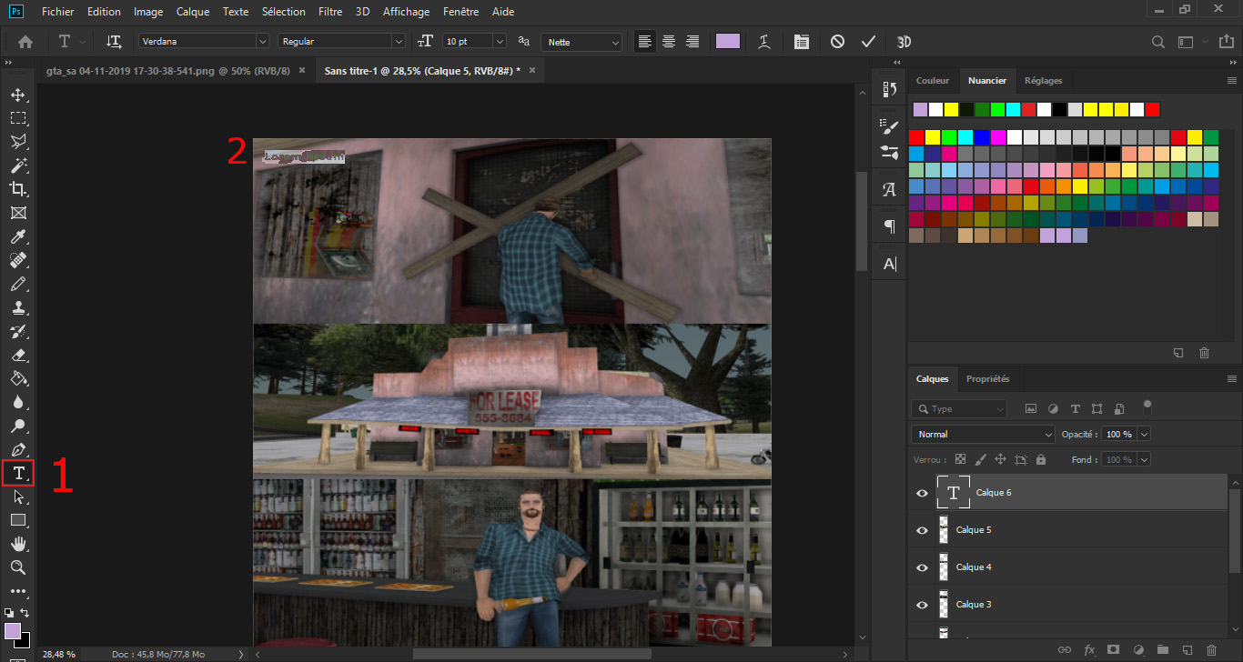Select the Move tool
The height and width of the screenshot is (662, 1243).
17,95
